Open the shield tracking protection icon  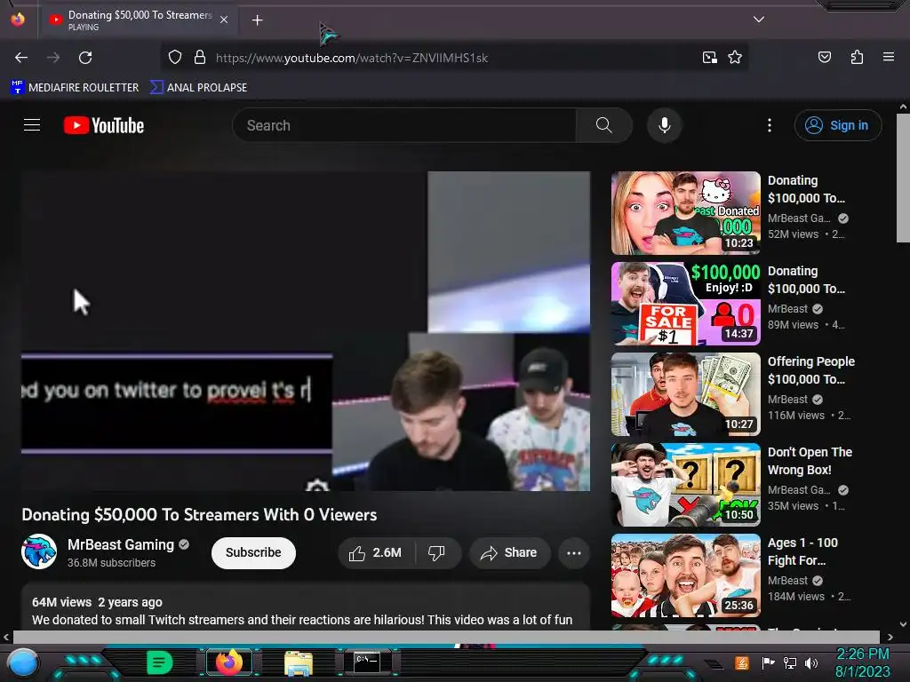[x=175, y=57]
